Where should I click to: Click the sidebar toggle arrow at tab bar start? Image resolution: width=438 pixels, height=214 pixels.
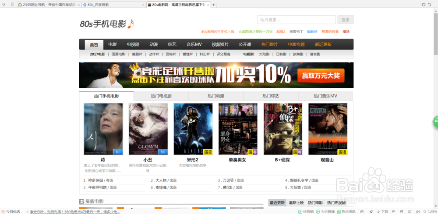coord(4,4)
